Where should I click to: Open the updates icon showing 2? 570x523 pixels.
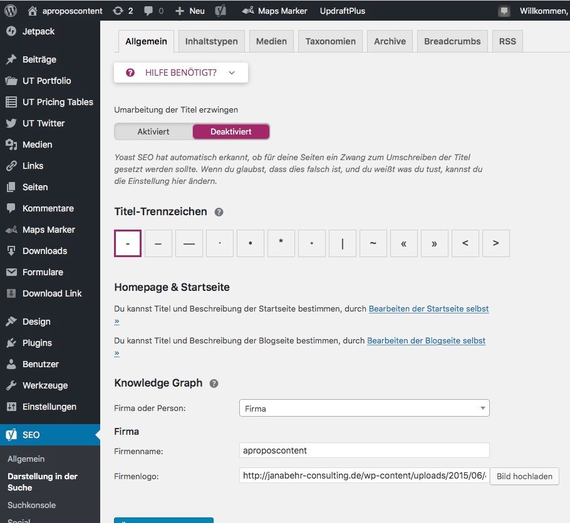point(118,11)
